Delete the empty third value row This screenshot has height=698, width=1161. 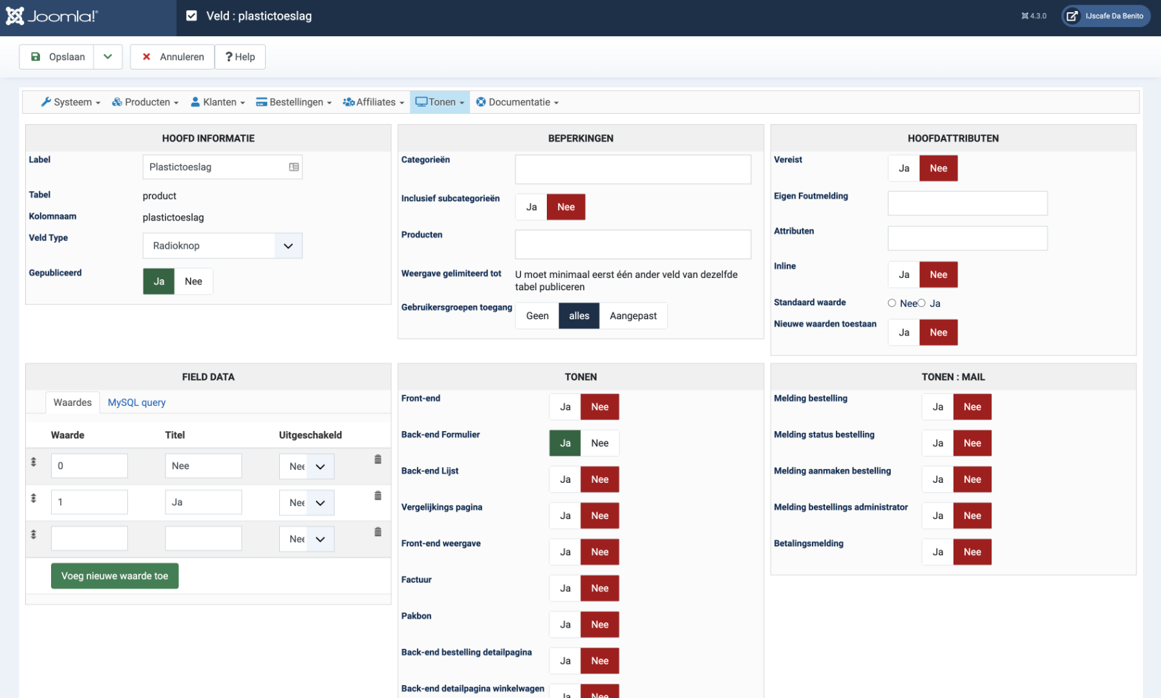[378, 532]
